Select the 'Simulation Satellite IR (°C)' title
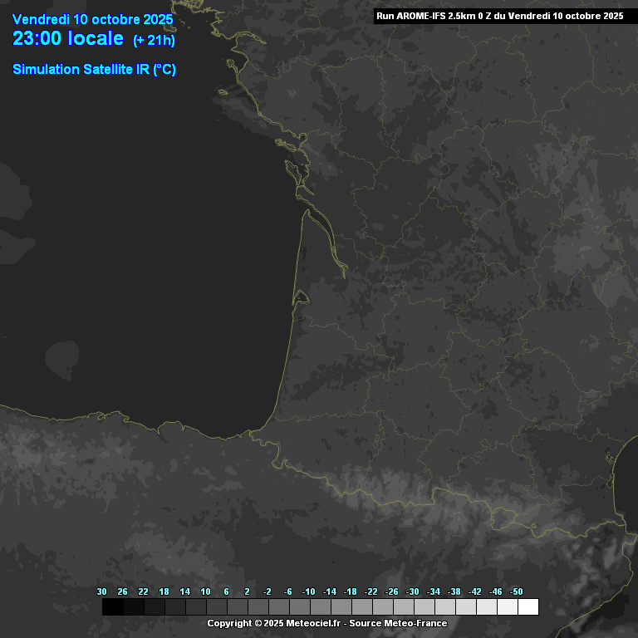 tap(94, 70)
